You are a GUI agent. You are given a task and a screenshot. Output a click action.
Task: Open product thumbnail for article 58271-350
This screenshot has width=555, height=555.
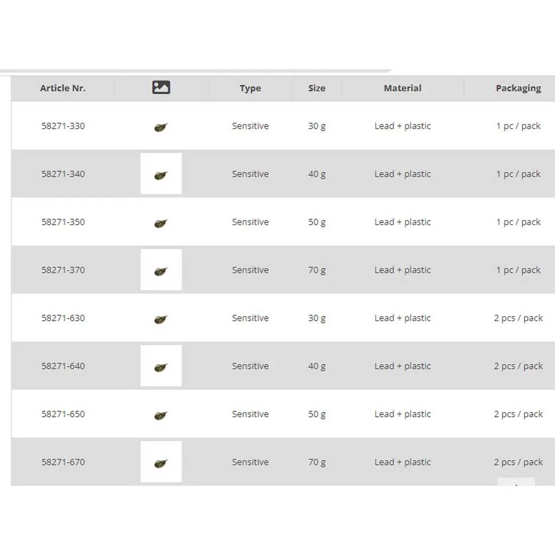161,223
